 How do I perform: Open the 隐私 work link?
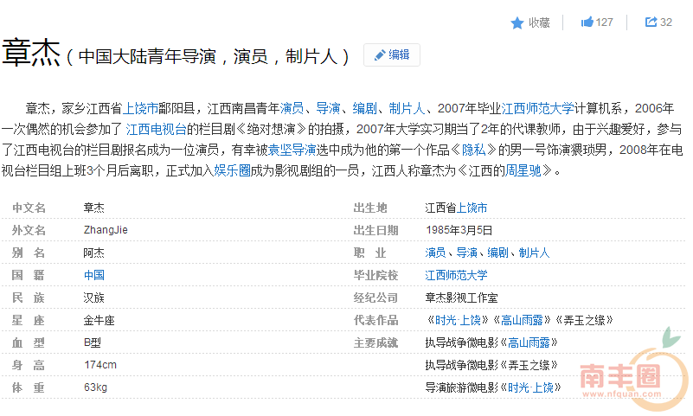474,150
